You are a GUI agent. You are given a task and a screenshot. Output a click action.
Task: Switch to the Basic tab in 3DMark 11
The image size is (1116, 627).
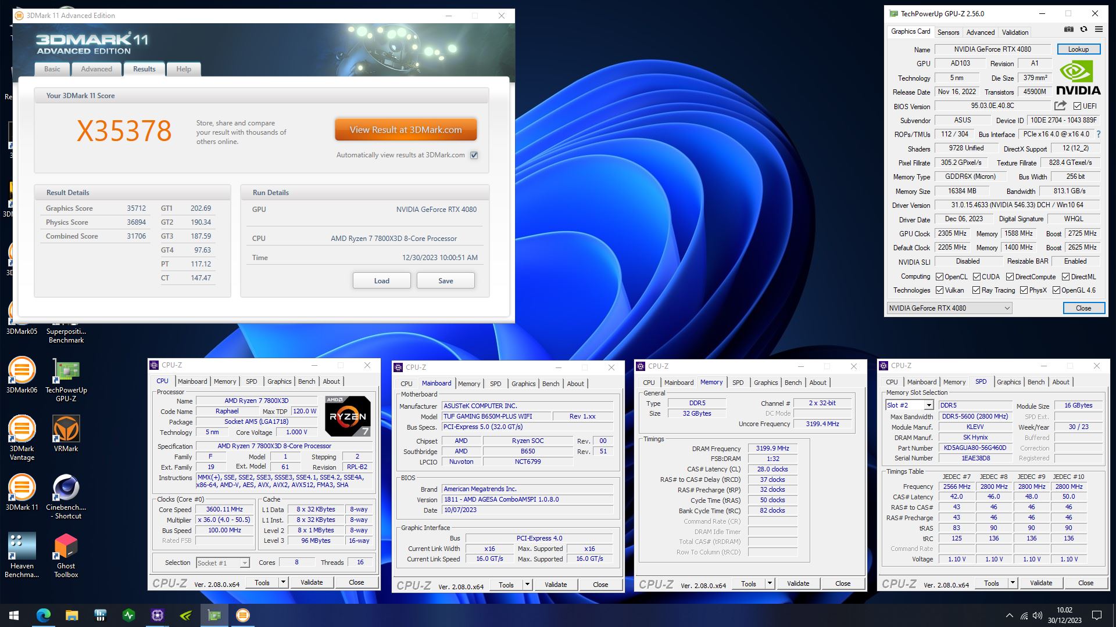point(52,69)
